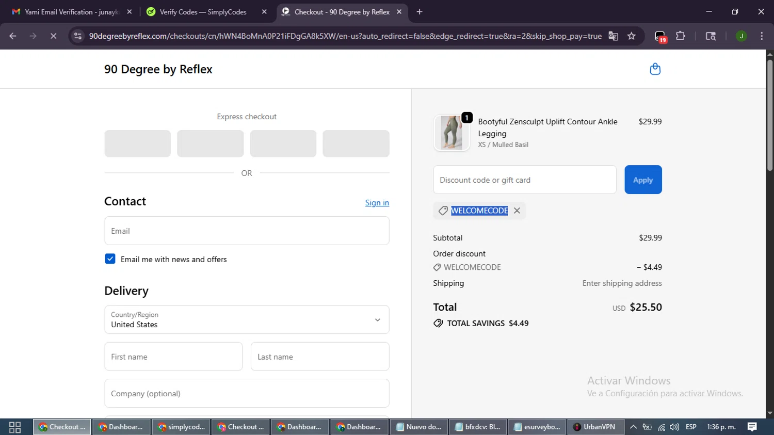Click the scrollbar down arrow
774x435 pixels.
769,413
